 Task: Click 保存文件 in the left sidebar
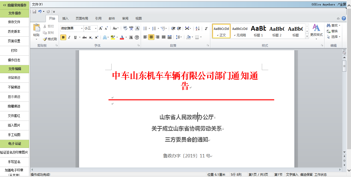(14, 22)
